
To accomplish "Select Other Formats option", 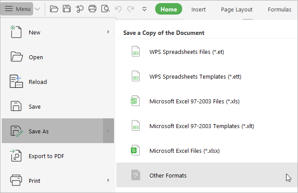I will point(207,175).
